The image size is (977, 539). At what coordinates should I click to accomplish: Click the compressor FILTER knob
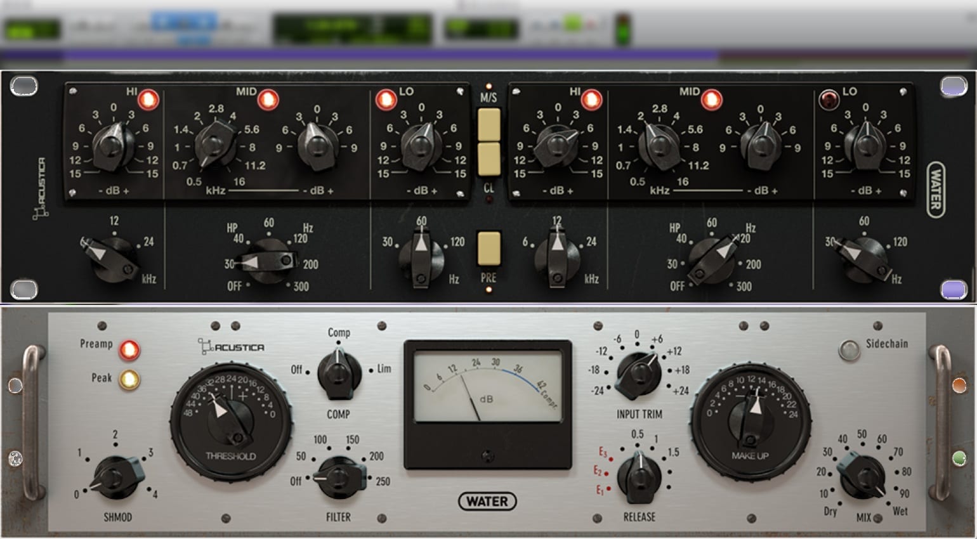coord(339,476)
